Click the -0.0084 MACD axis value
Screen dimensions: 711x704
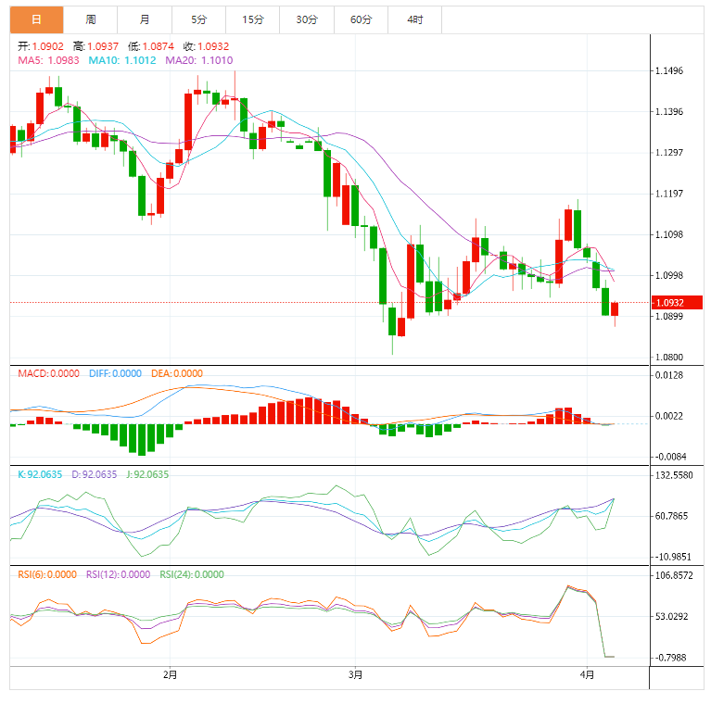(670, 457)
